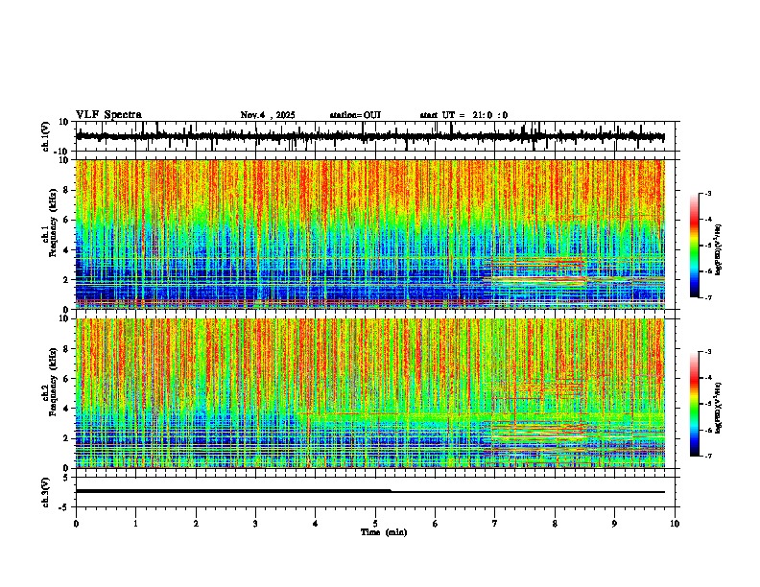Click the 'start UT = 21:0 :0' text

coord(463,115)
